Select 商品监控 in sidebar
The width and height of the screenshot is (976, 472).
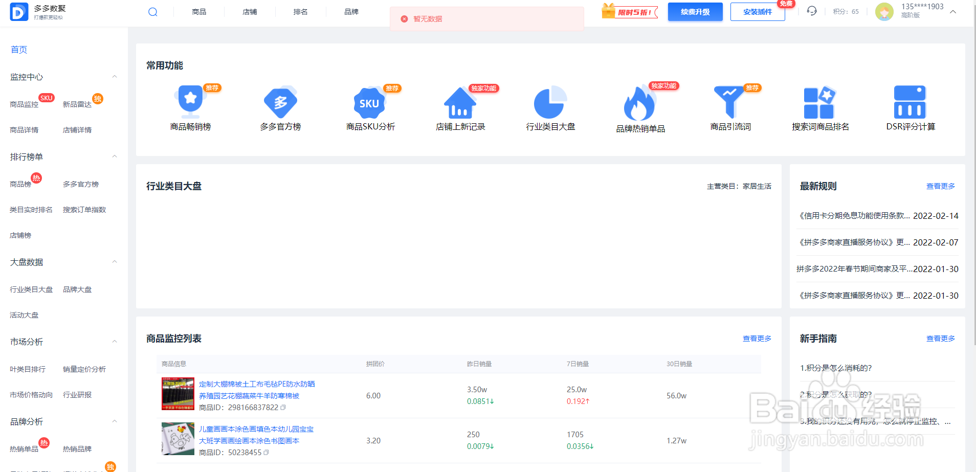pyautogui.click(x=24, y=104)
